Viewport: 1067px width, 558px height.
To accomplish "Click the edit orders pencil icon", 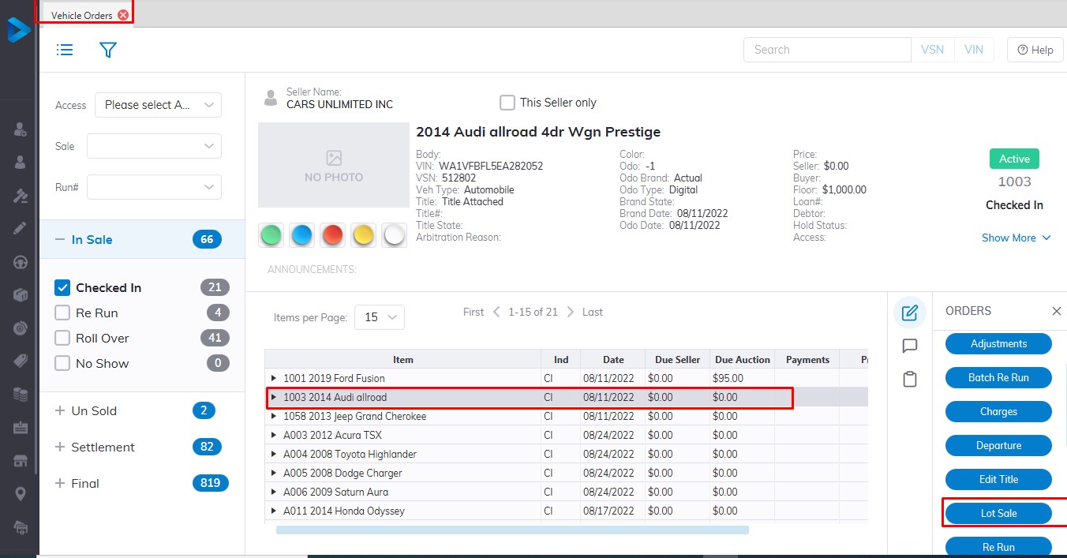I will pos(909,313).
